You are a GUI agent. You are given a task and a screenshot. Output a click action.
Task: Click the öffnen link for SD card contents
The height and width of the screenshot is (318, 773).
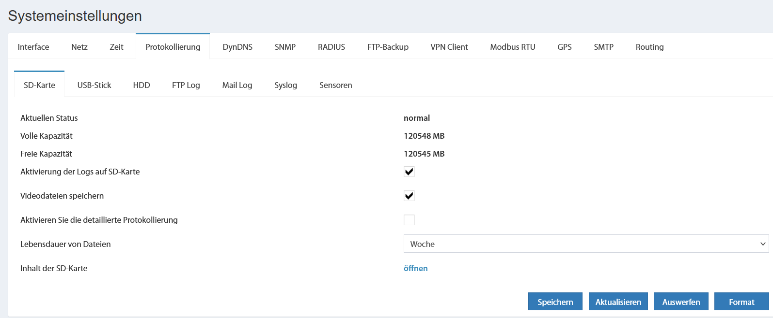[415, 268]
